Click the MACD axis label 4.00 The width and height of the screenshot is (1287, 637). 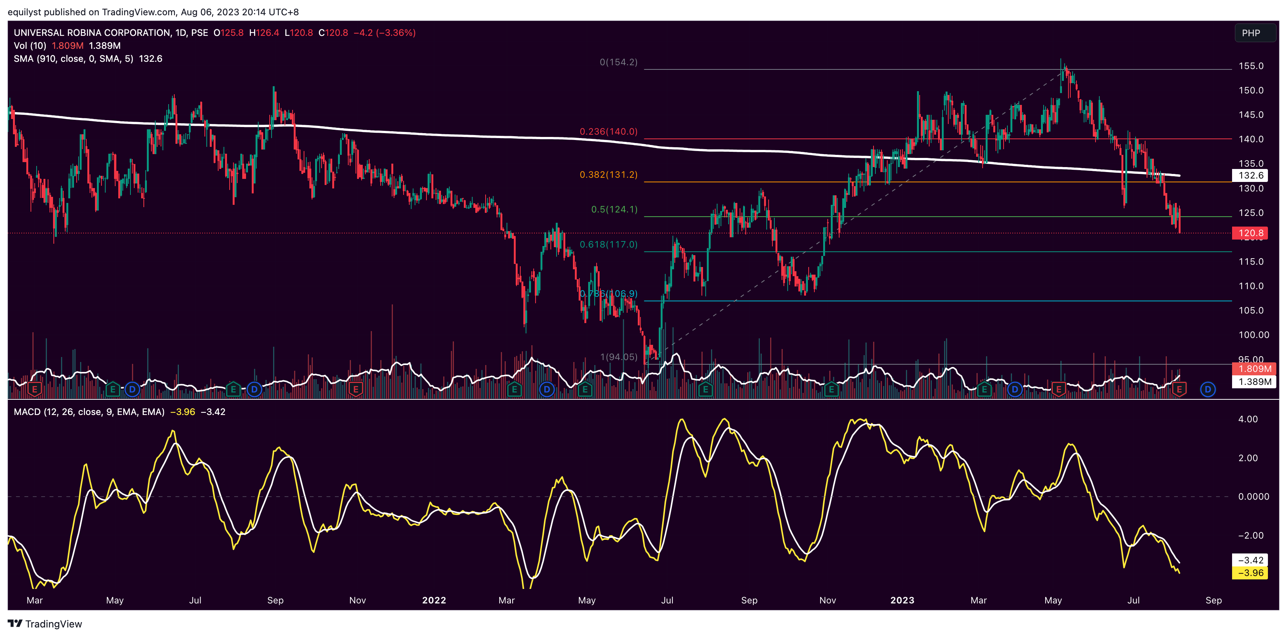click(x=1248, y=419)
